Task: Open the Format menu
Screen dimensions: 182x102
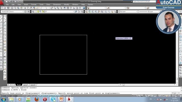Action: pyautogui.click(x=34, y=5)
